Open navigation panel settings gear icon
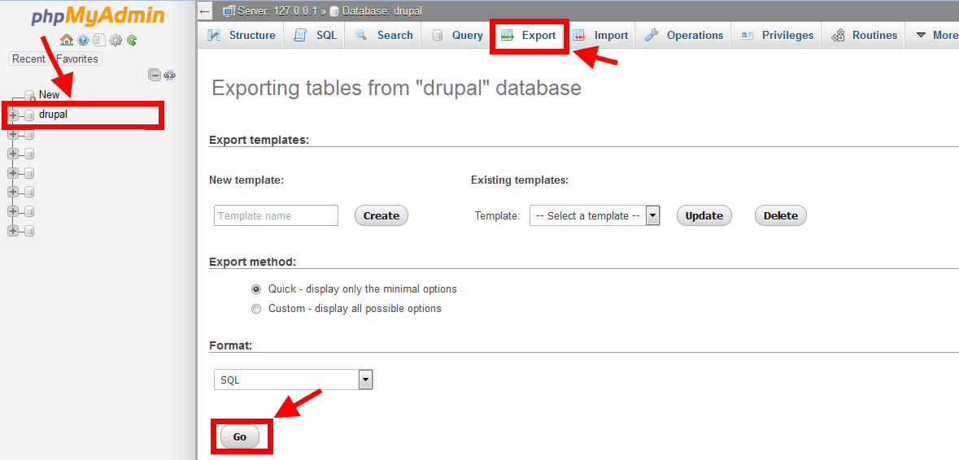 (116, 41)
